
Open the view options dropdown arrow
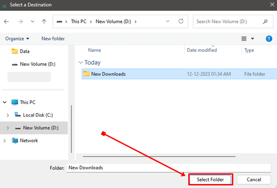click(x=252, y=38)
